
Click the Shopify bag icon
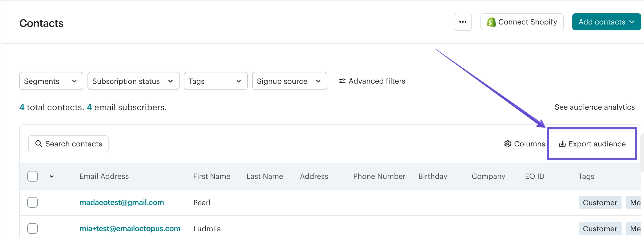point(491,22)
